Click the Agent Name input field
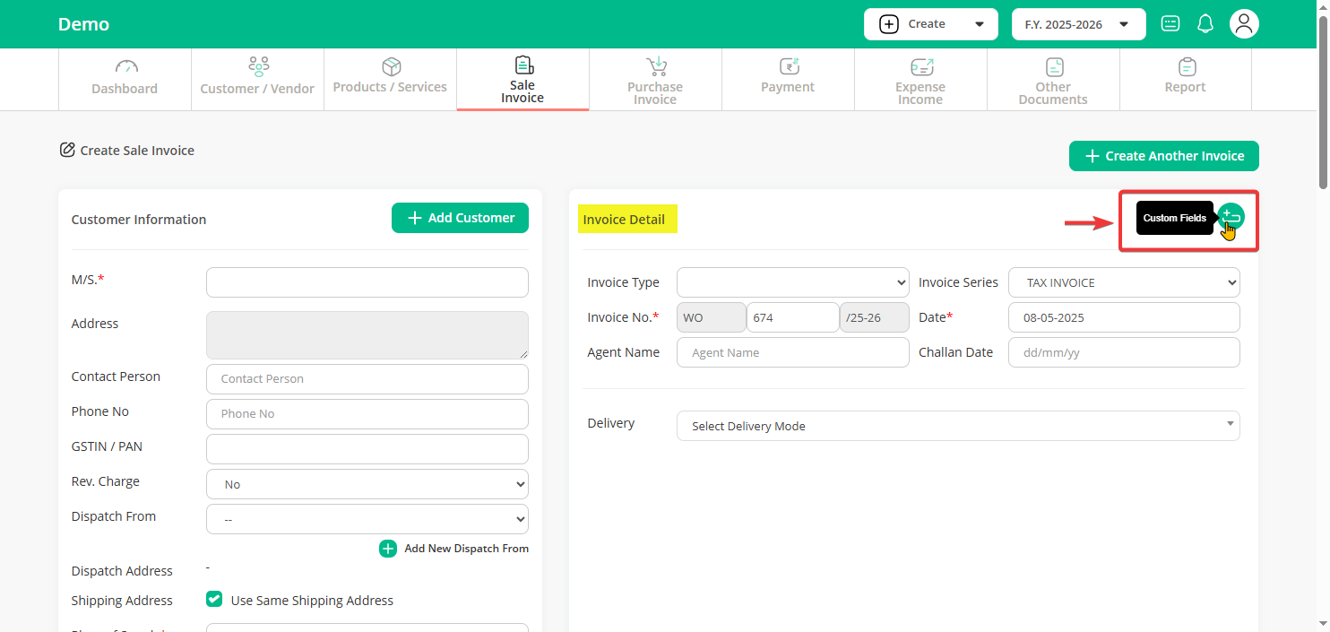Image resolution: width=1330 pixels, height=632 pixels. pos(792,352)
